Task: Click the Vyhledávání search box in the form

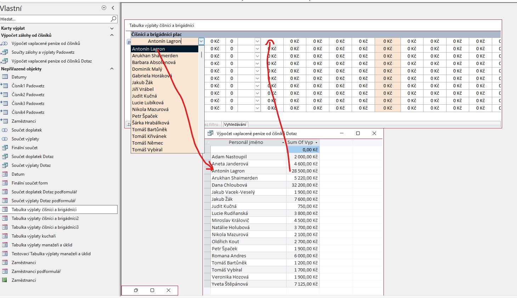Action: [x=235, y=124]
